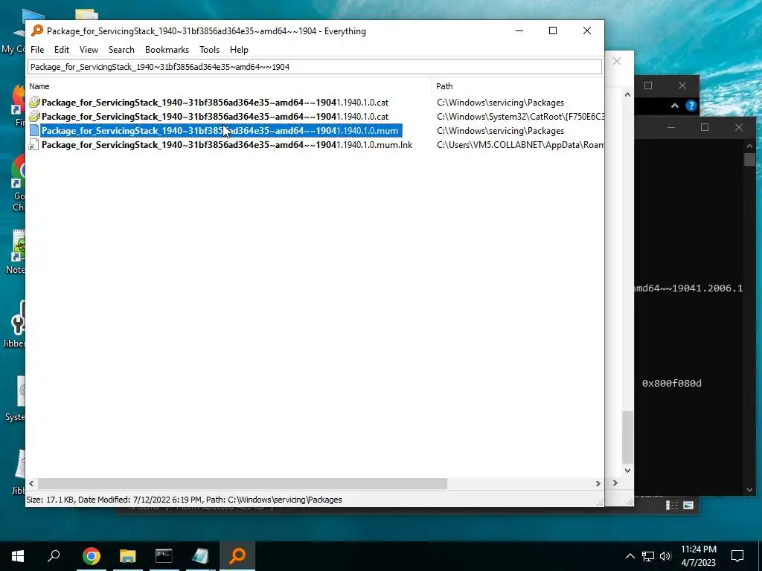Switch to large icons view in Explorer window

pyautogui.click(x=688, y=506)
